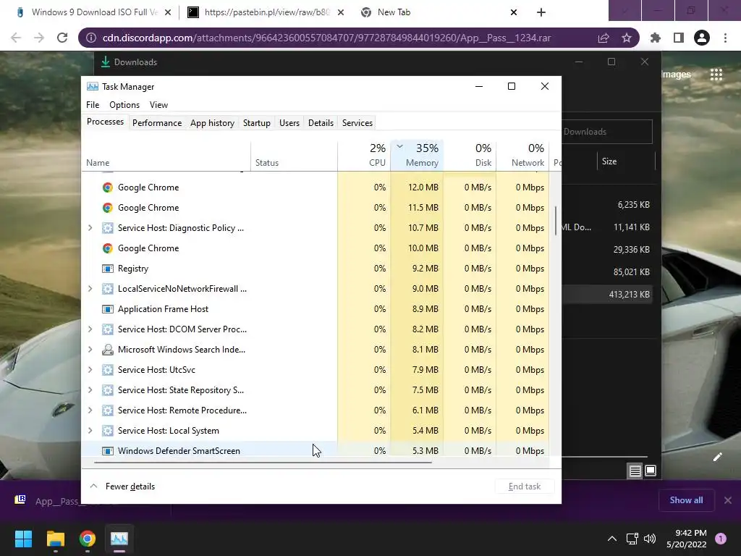Sort processes by Disk column header
The width and height of the screenshot is (741, 556).
click(470, 155)
